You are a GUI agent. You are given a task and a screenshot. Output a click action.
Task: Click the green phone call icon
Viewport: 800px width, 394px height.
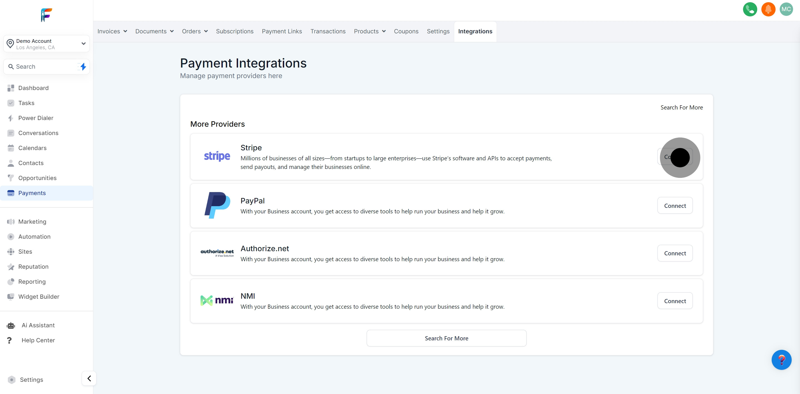coord(750,9)
